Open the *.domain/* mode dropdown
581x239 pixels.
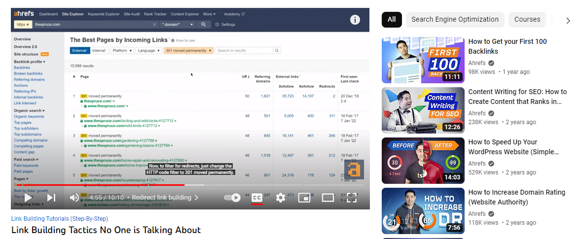(x=178, y=25)
